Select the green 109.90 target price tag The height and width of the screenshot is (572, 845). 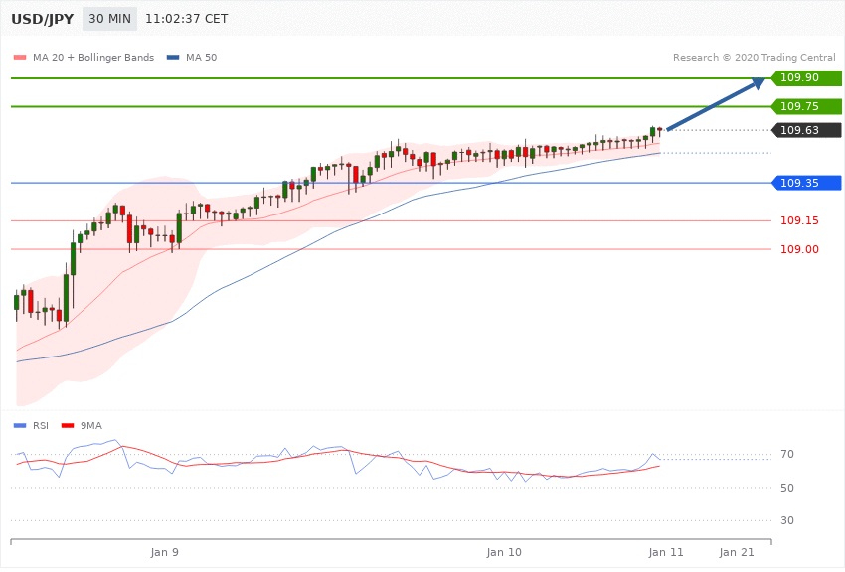pos(805,78)
